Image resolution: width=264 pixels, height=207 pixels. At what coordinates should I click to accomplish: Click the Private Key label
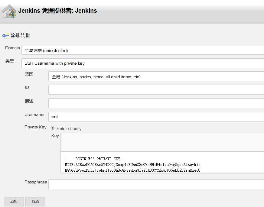[x=35, y=127]
